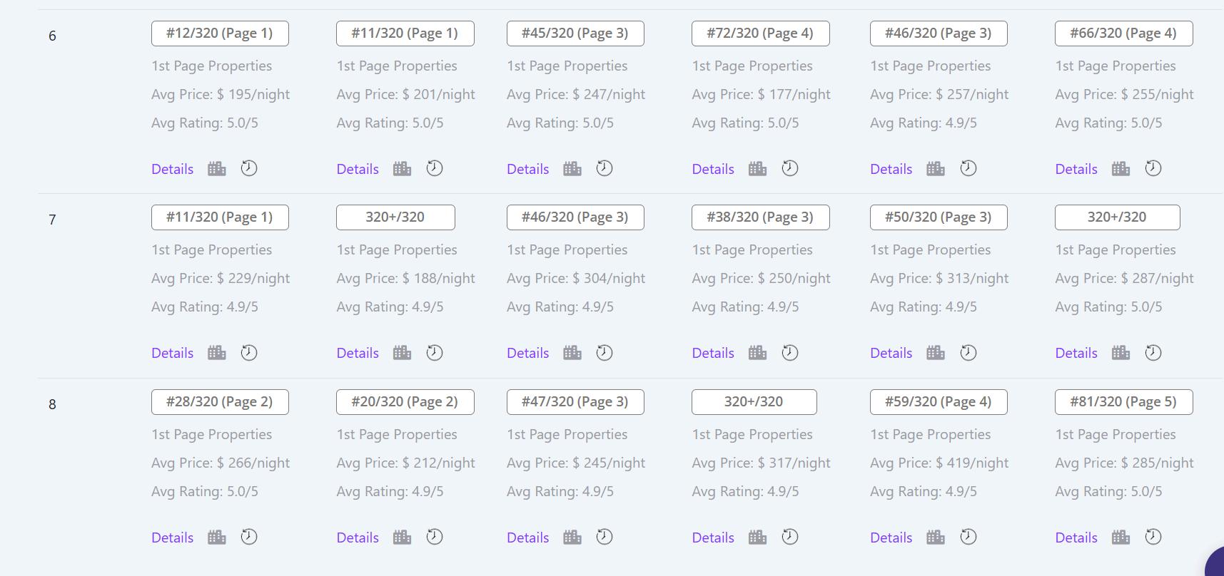Open history clock icon in the $285/night card
The width and height of the screenshot is (1224, 576).
(1153, 537)
